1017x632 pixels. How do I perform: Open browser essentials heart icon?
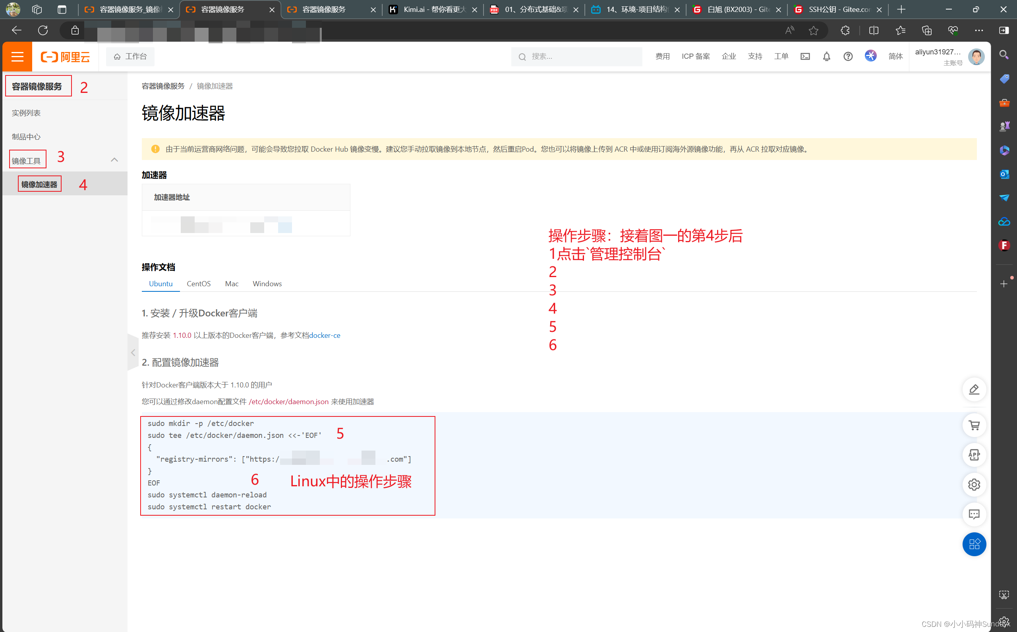(x=953, y=30)
